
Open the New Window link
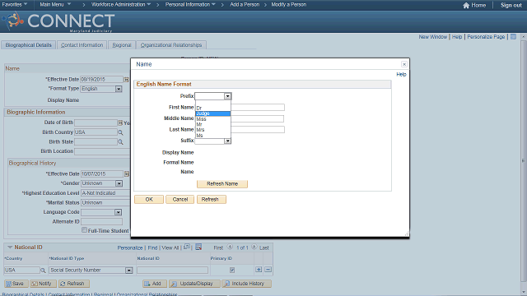pos(432,37)
